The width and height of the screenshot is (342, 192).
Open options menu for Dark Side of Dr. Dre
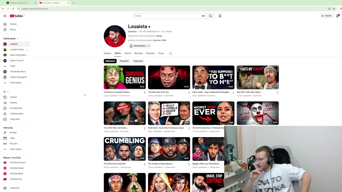[x=189, y=93]
